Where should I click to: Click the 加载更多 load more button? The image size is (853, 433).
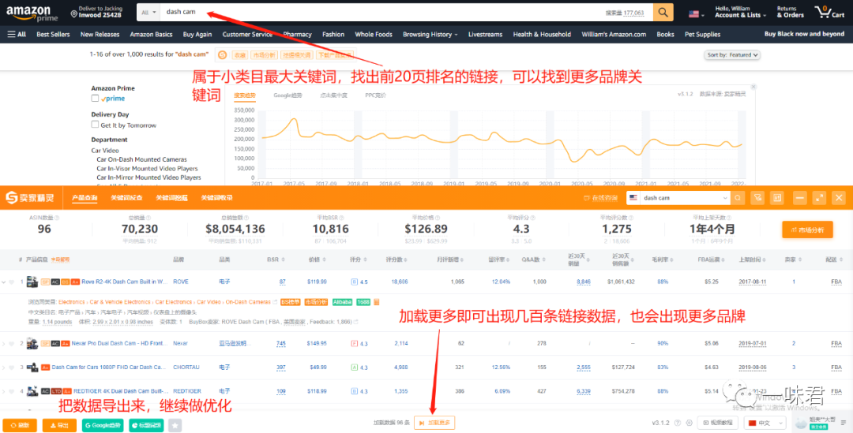(434, 423)
